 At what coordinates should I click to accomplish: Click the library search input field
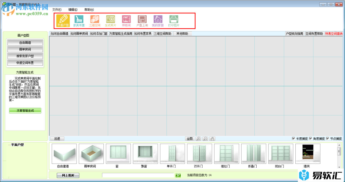(x=138, y=175)
